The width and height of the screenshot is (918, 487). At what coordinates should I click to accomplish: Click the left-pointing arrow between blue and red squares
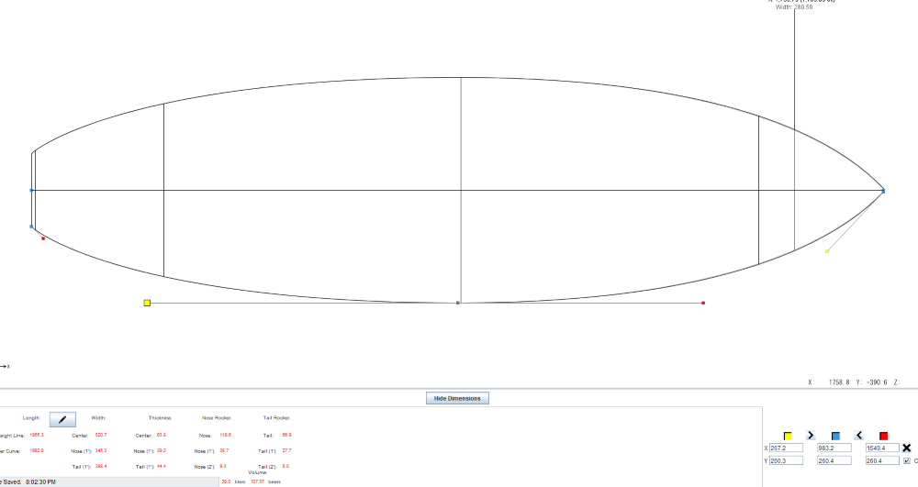(858, 435)
